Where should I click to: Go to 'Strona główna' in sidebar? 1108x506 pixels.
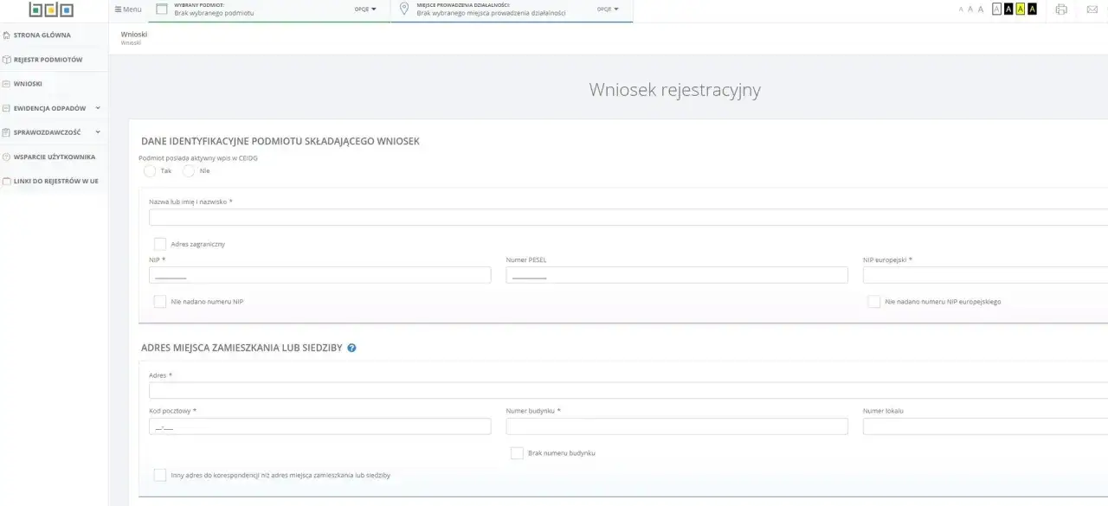42,35
